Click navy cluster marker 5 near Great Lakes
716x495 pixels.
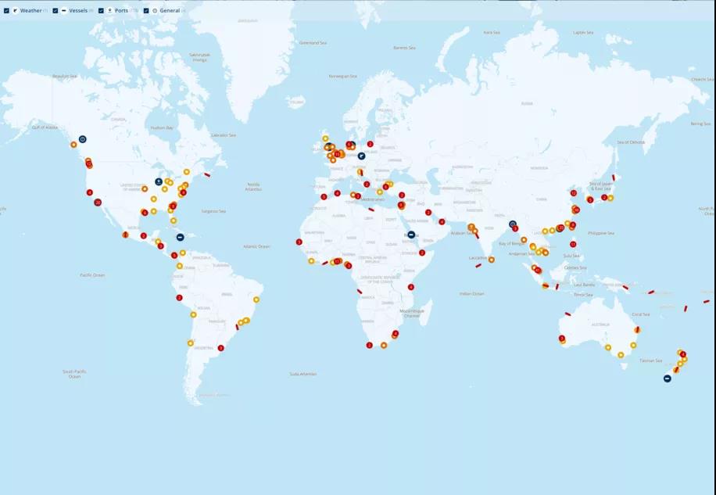pos(159,181)
